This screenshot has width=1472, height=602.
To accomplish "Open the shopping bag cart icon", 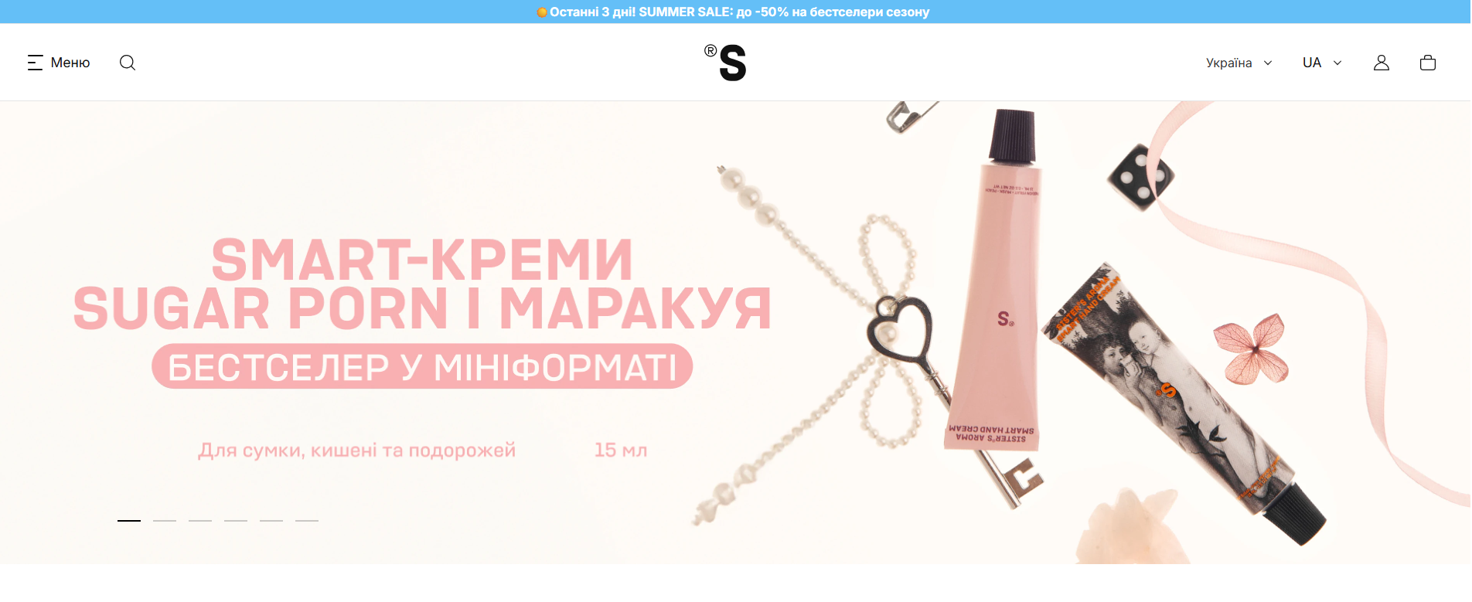I will [1428, 63].
